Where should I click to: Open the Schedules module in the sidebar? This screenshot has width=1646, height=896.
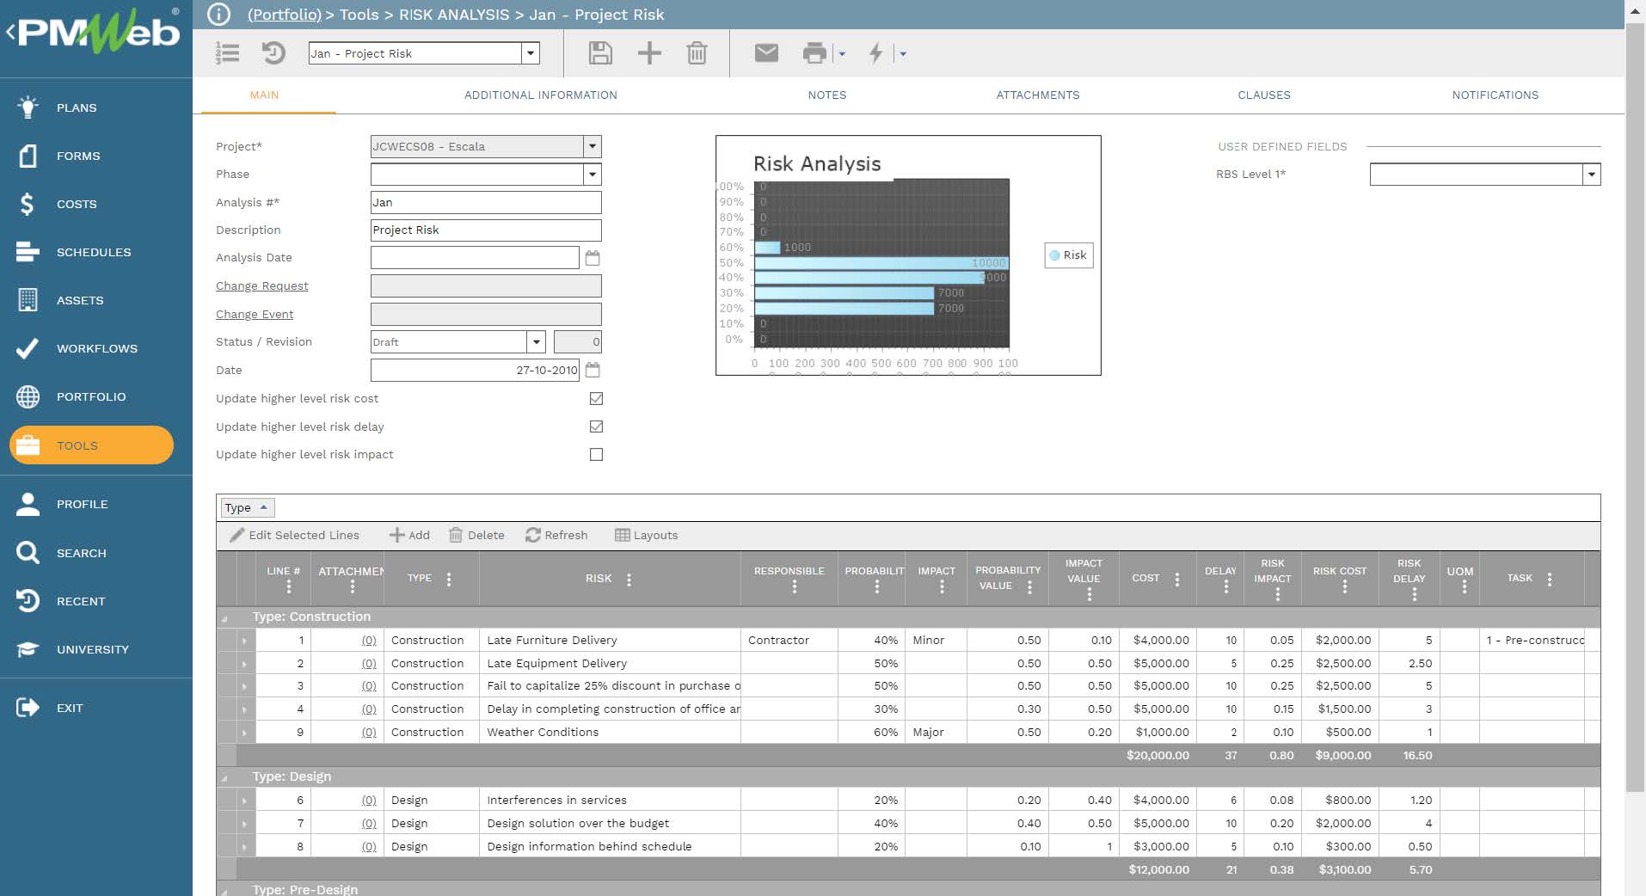click(94, 252)
